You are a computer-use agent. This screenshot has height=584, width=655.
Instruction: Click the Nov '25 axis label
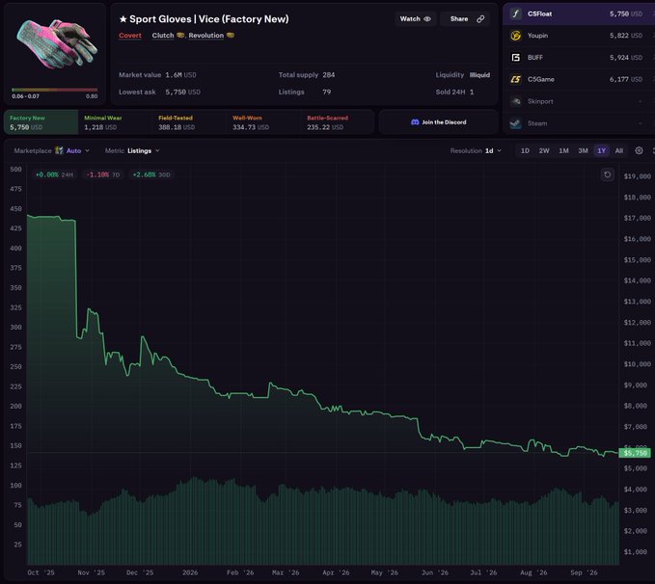tap(91, 572)
